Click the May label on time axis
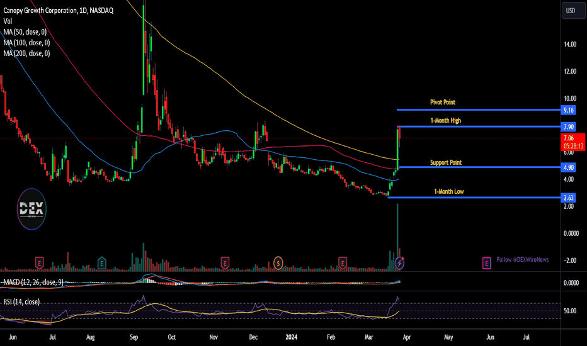The height and width of the screenshot is (346, 587). [x=448, y=337]
